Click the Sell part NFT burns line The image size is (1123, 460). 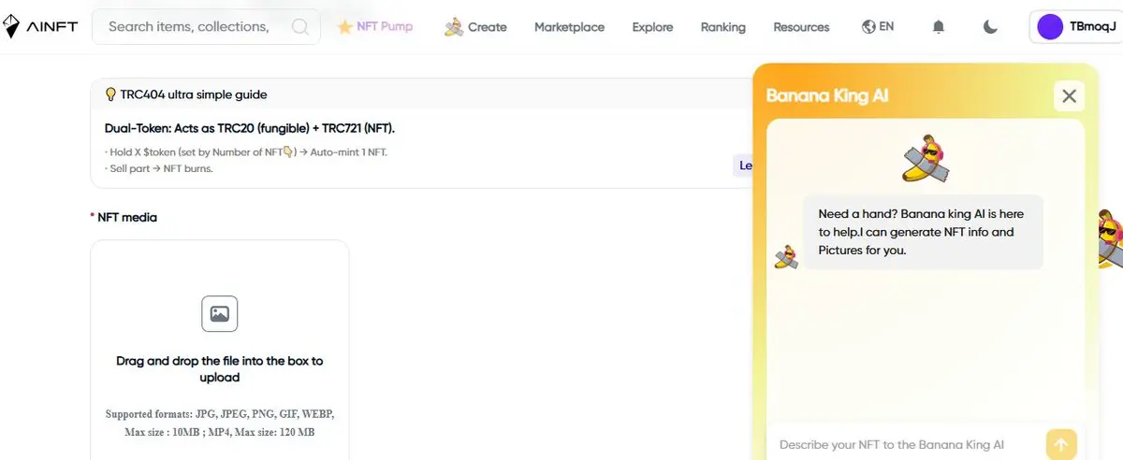[x=159, y=168]
